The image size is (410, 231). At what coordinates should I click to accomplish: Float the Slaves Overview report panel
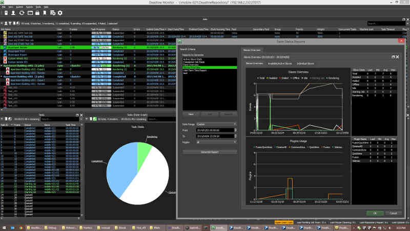pyautogui.click(x=393, y=56)
